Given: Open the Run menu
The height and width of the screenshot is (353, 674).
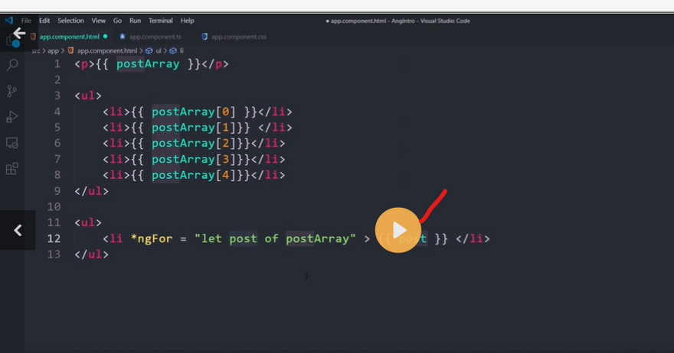Looking at the screenshot, I should click(x=135, y=21).
